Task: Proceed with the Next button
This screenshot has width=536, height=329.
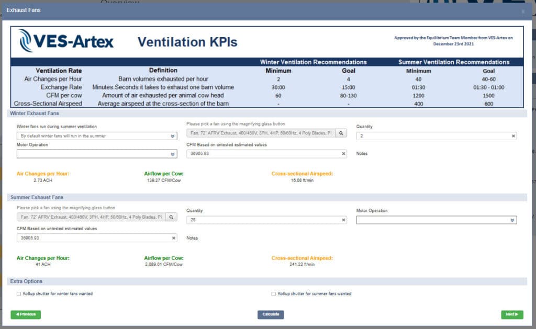Action: pyautogui.click(x=512, y=314)
